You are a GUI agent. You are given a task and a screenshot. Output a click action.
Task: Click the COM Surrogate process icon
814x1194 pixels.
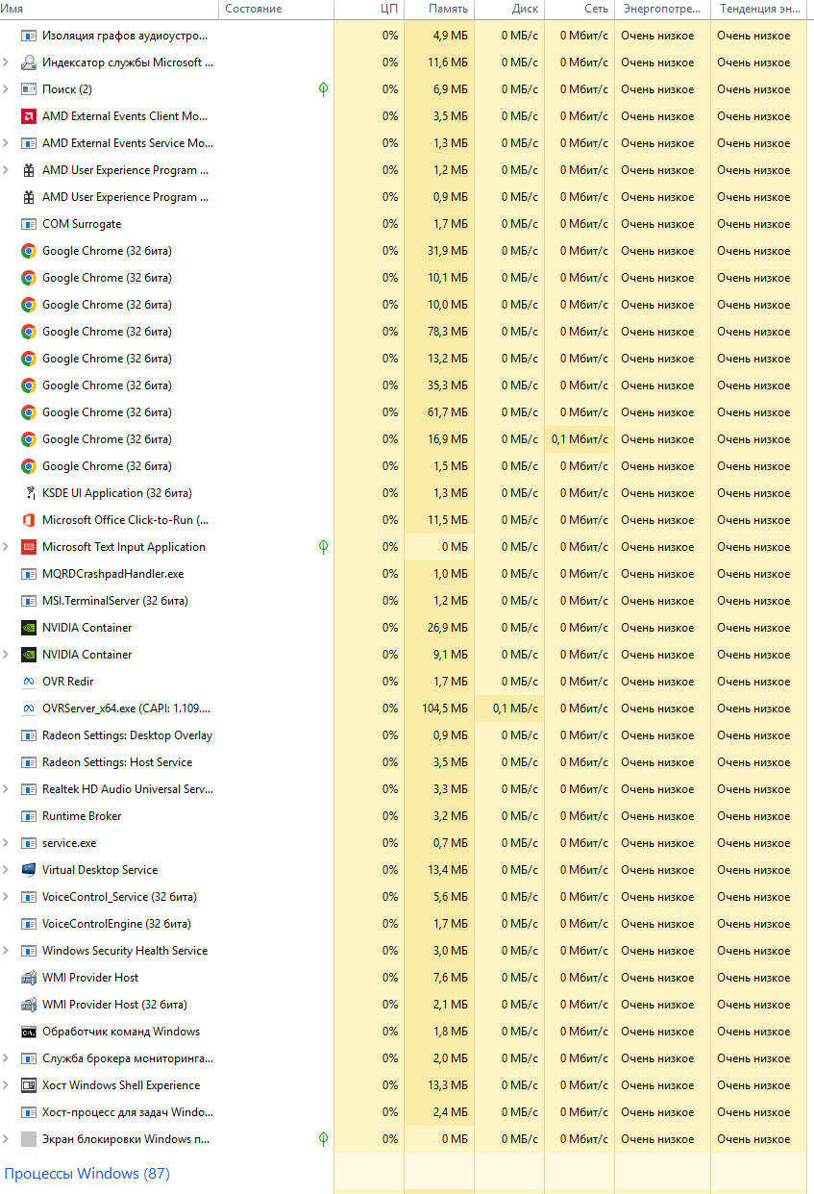[x=29, y=224]
